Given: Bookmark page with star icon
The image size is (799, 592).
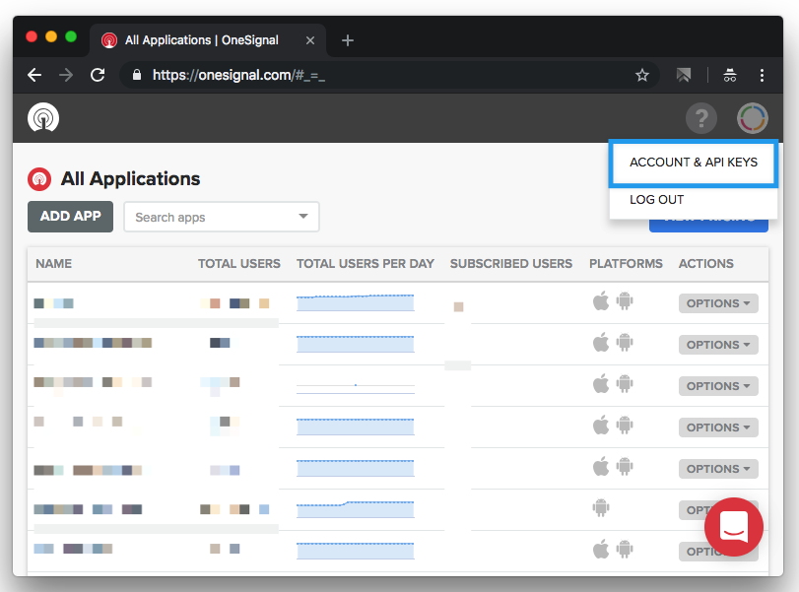Looking at the screenshot, I should (642, 76).
